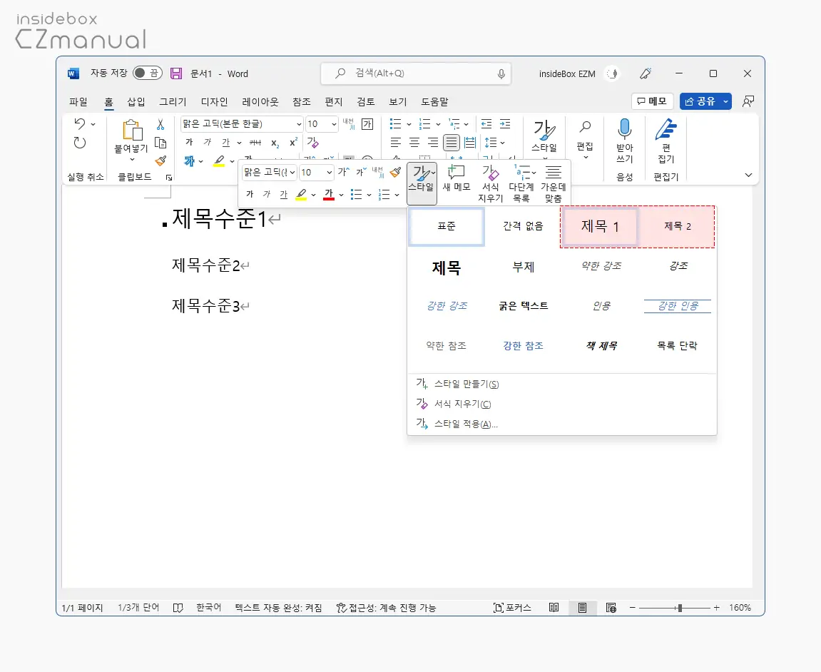This screenshot has height=672, width=821.
Task: Click the Redo icon
Action: point(80,143)
